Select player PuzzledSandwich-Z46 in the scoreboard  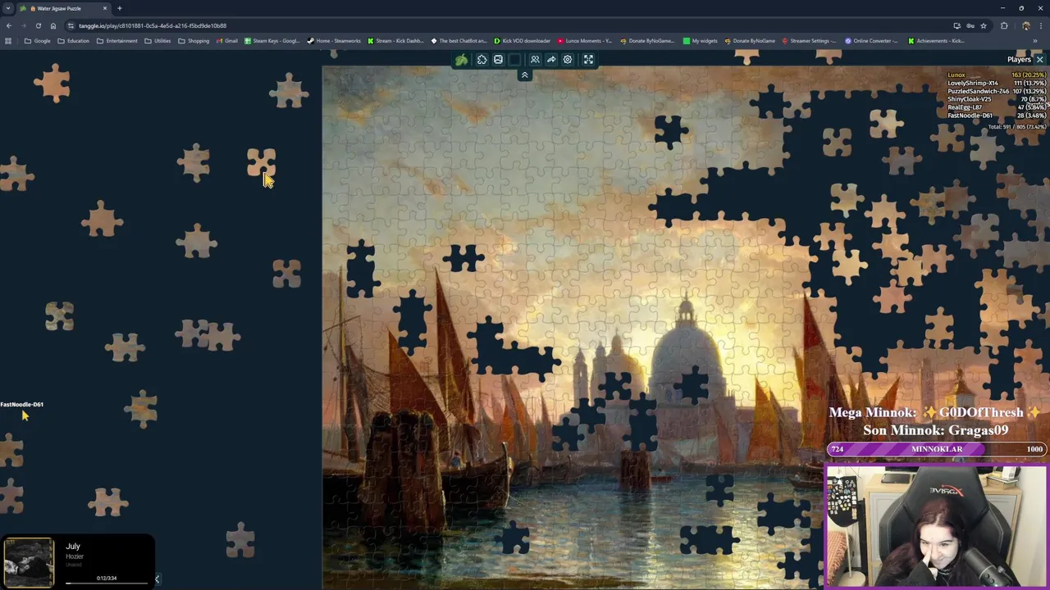[x=996, y=91]
